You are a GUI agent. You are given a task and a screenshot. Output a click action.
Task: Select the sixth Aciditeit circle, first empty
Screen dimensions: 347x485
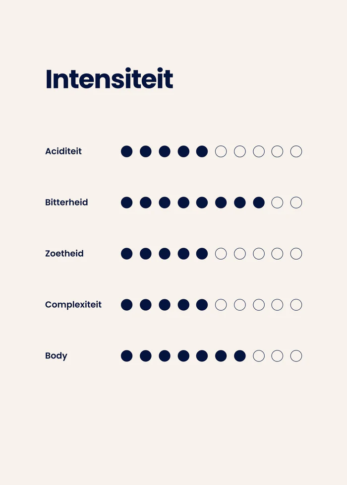(x=221, y=151)
